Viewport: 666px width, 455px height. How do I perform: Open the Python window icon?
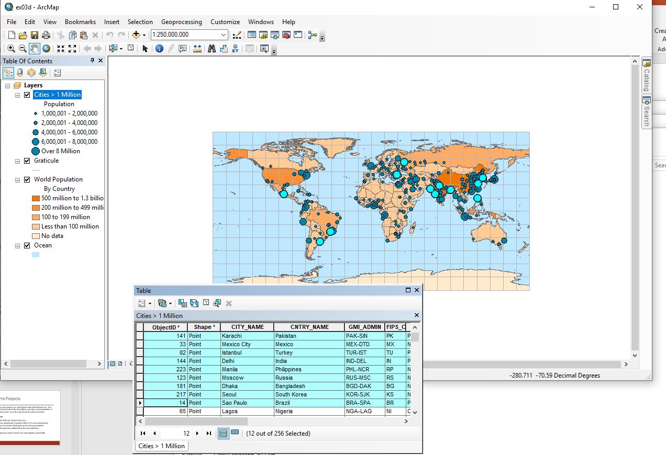point(298,35)
